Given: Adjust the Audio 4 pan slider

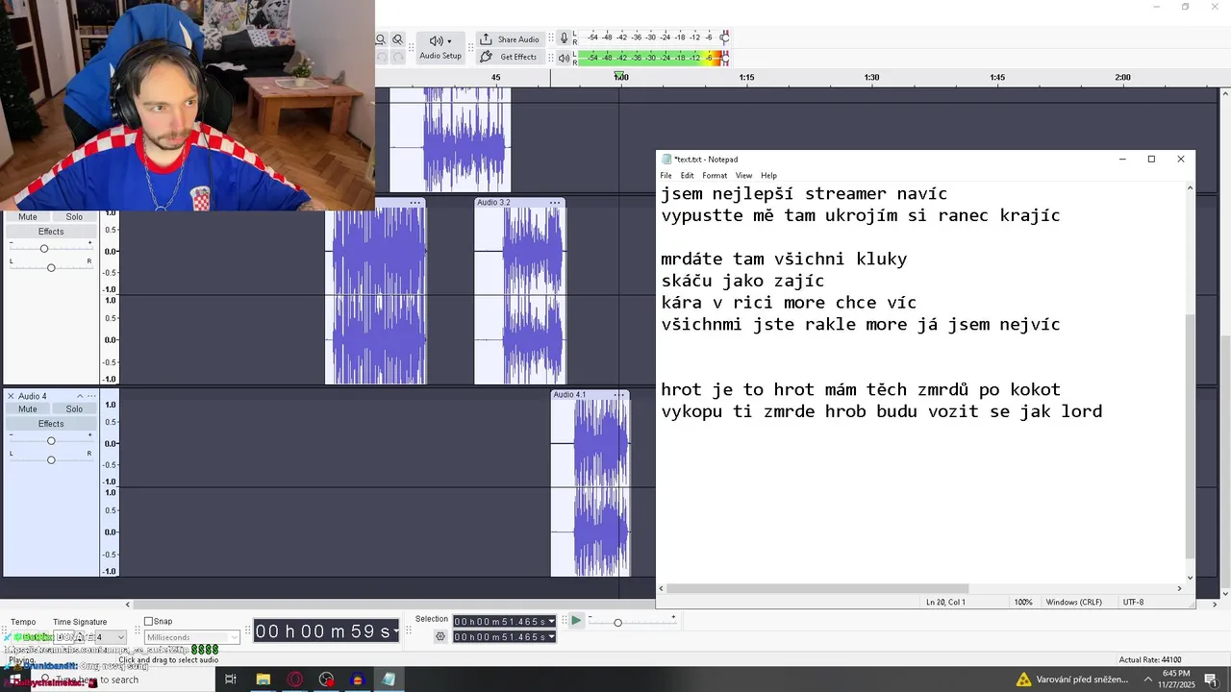Looking at the screenshot, I should (51, 459).
